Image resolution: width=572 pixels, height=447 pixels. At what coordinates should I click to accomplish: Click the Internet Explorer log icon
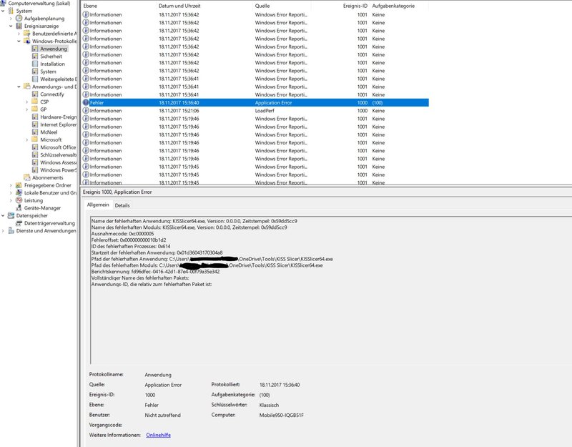(35, 124)
